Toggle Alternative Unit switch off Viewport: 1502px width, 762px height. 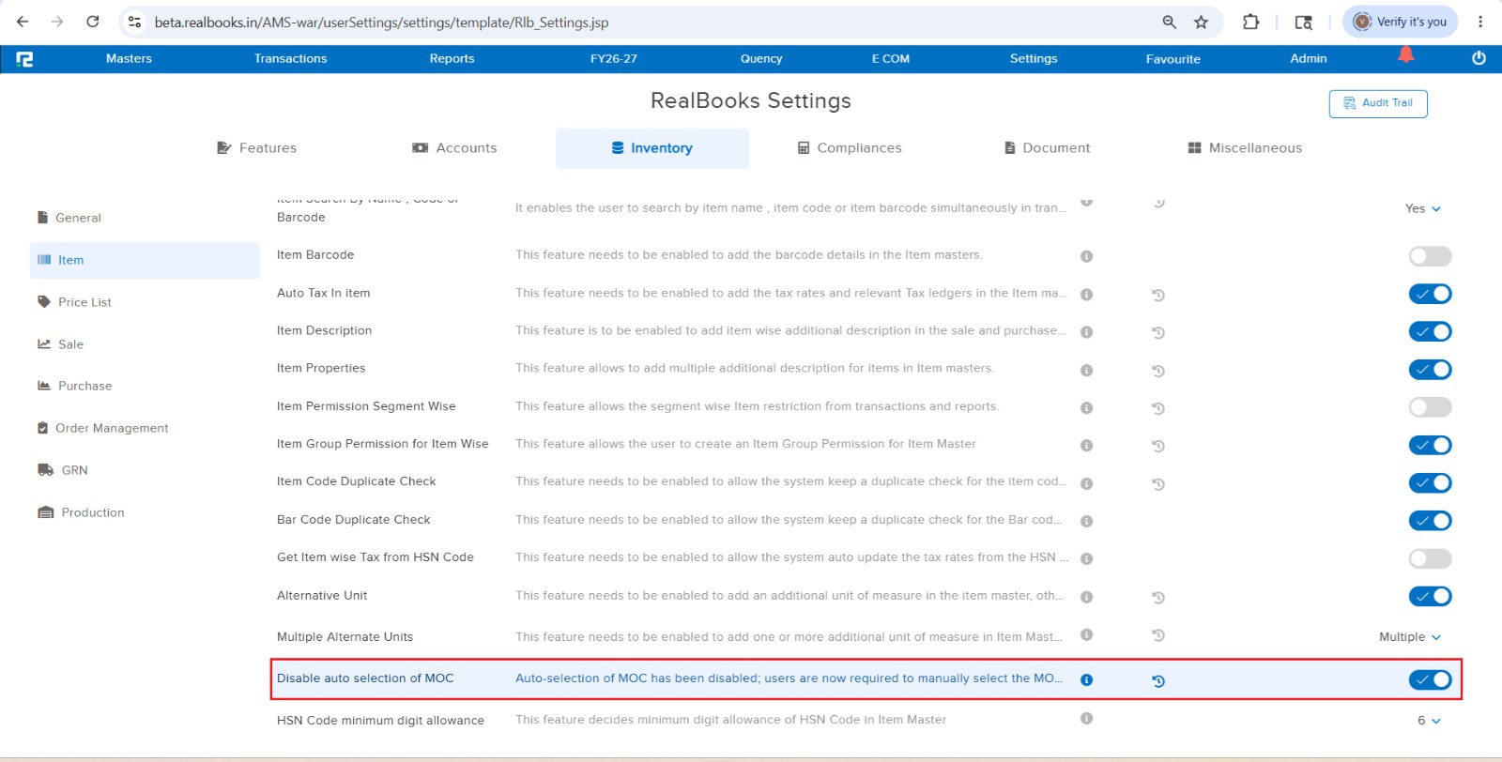(1430, 596)
